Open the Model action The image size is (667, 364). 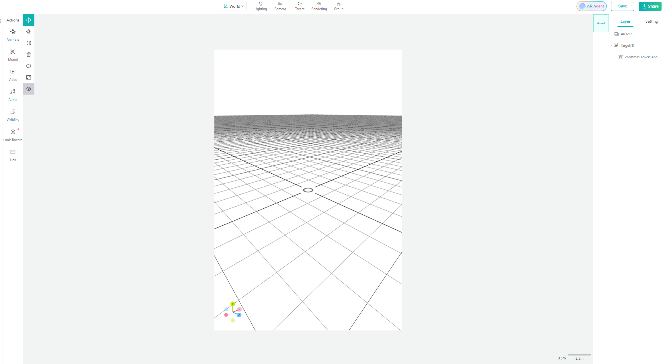point(13,55)
